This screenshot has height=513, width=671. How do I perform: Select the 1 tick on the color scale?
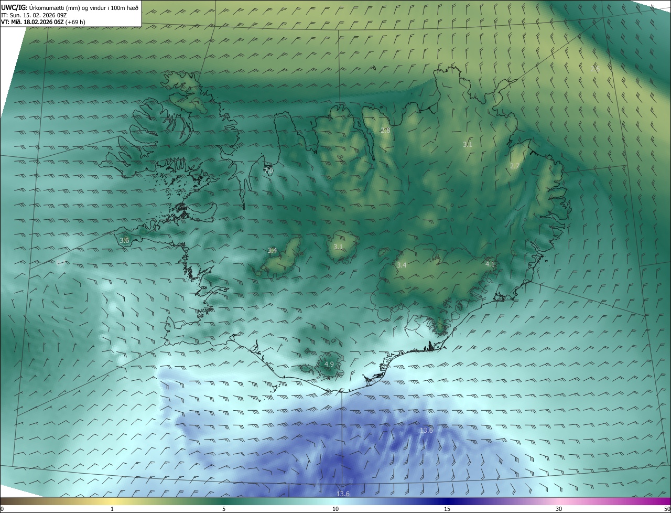point(112,509)
